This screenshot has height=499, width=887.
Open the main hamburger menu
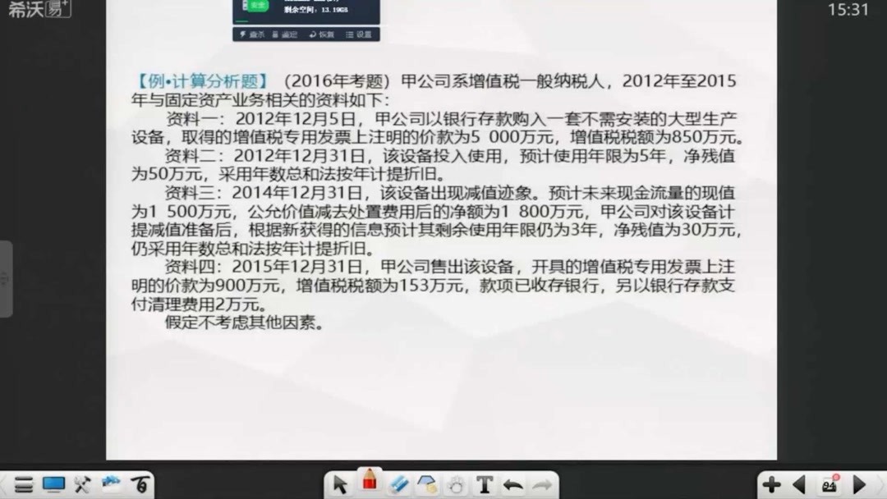coord(25,484)
